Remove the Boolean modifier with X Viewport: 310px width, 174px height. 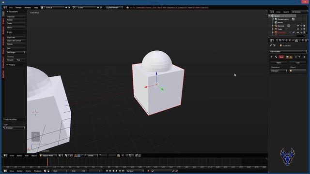(x=305, y=57)
